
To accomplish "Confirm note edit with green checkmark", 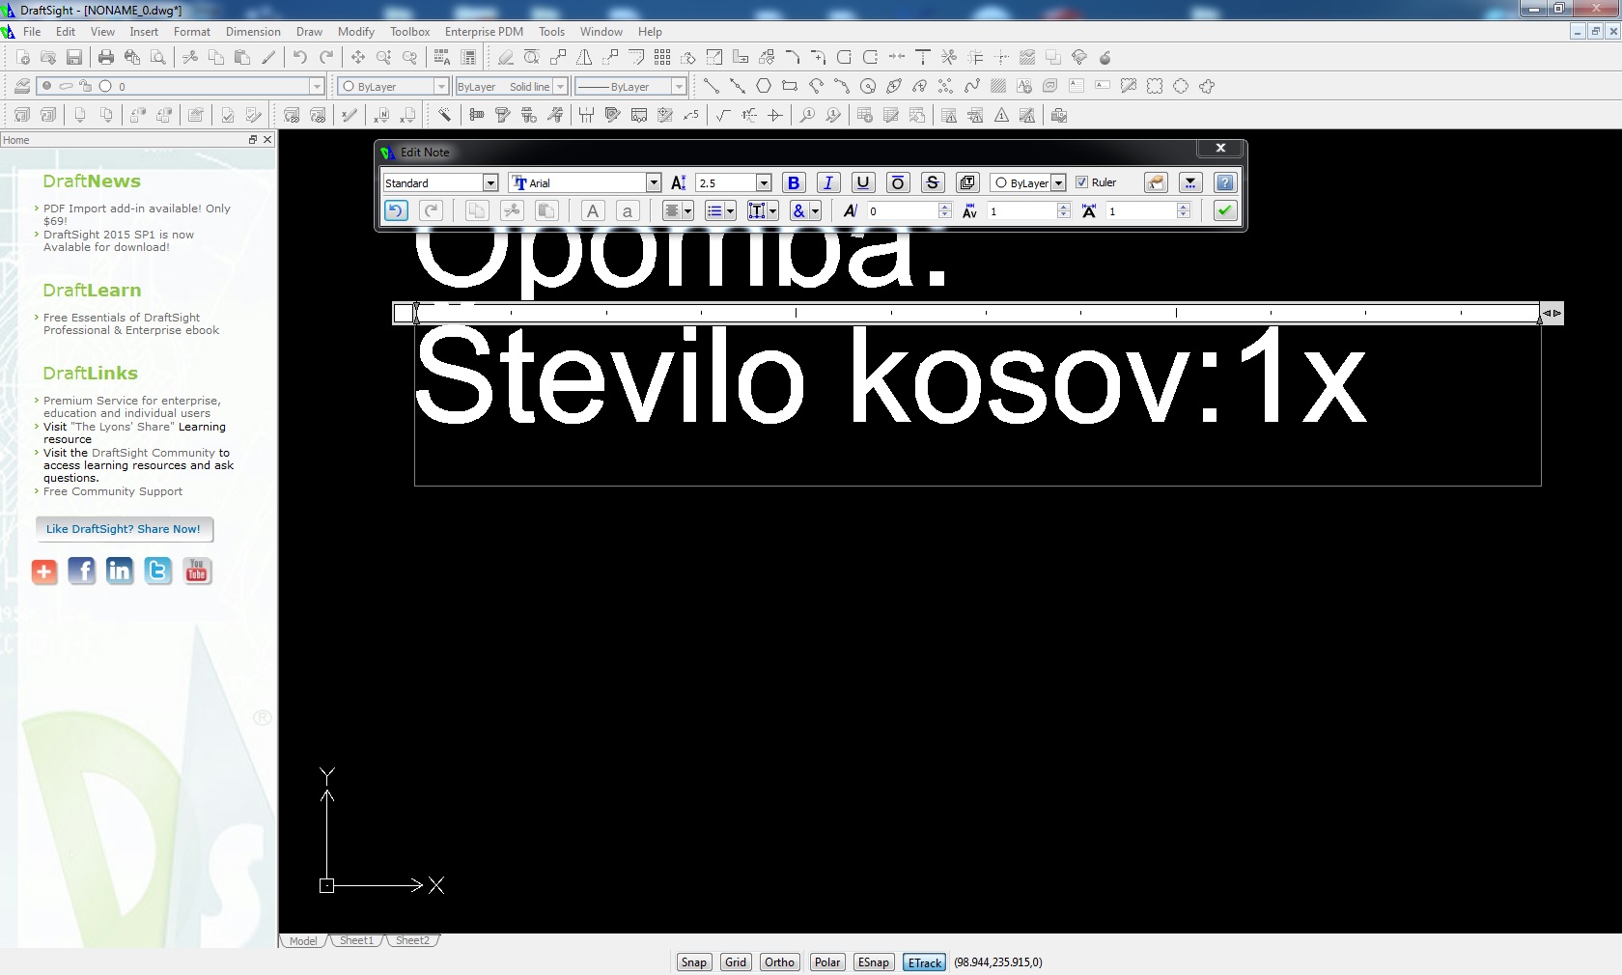I will tap(1224, 210).
